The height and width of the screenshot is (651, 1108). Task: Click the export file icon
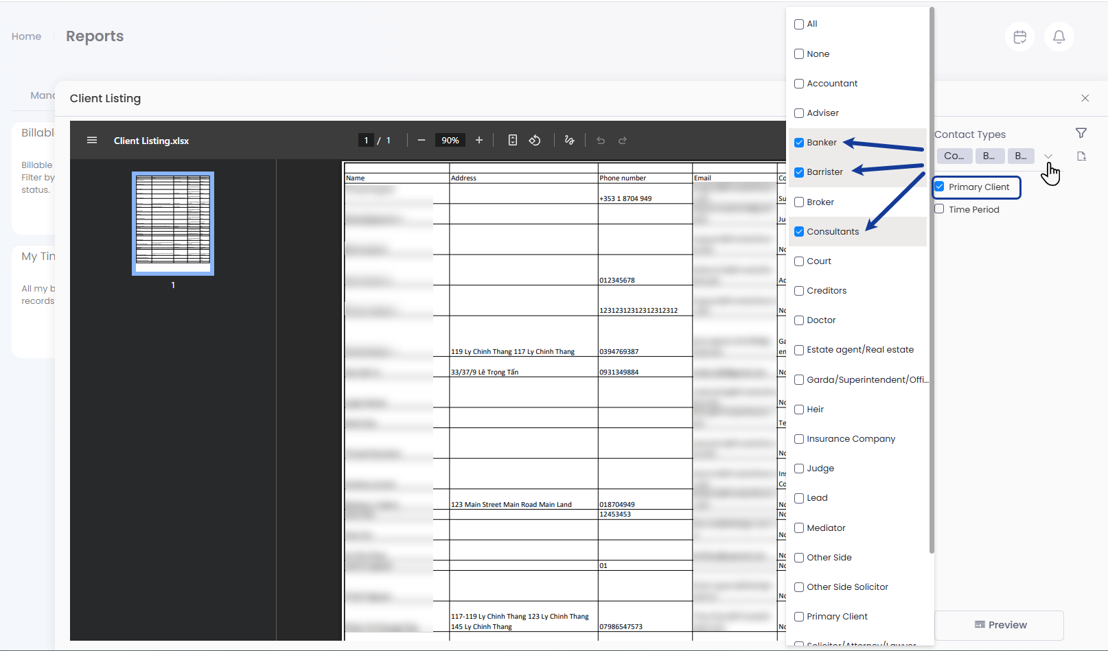pyautogui.click(x=1081, y=156)
